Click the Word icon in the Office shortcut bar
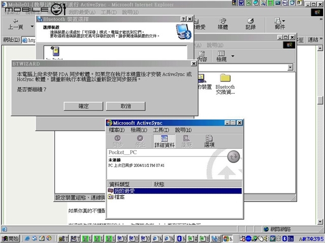The image size is (325, 243). click(x=241, y=3)
